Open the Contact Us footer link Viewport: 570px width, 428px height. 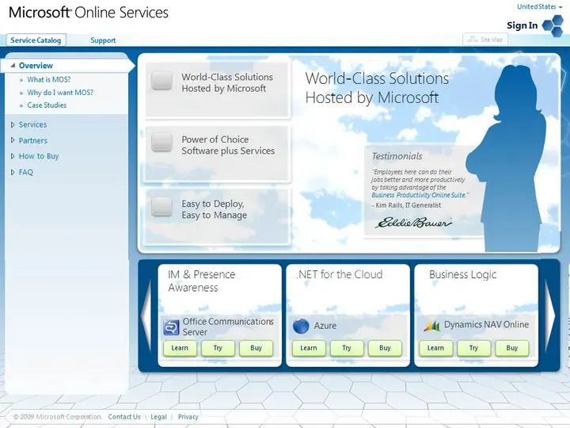click(124, 417)
